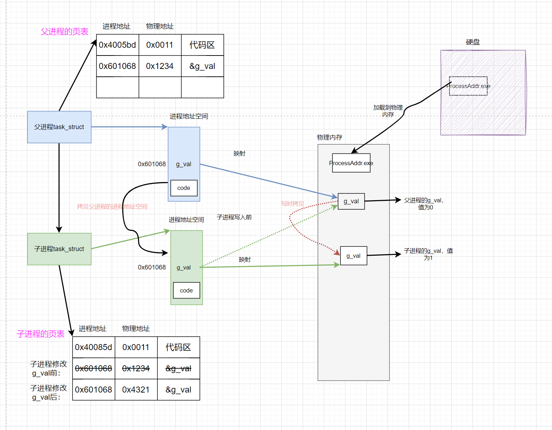Click the 拷贝父进程的进程地址空间 label

(112, 207)
